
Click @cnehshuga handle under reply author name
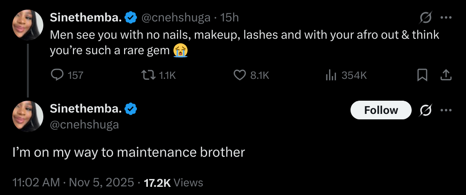point(84,125)
